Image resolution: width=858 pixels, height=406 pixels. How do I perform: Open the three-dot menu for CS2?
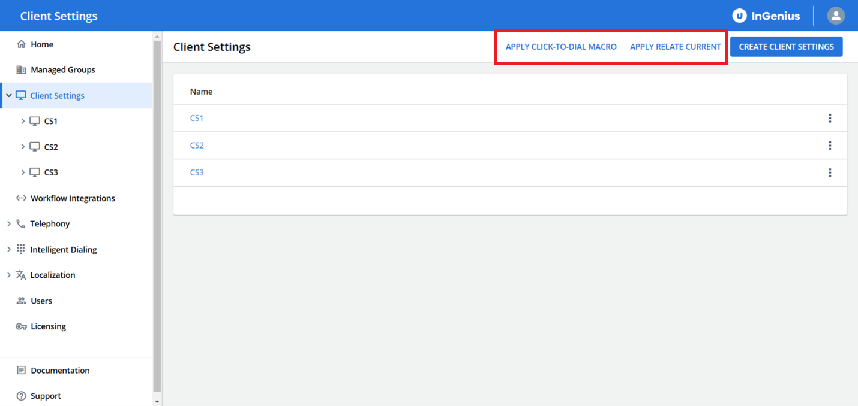[830, 146]
